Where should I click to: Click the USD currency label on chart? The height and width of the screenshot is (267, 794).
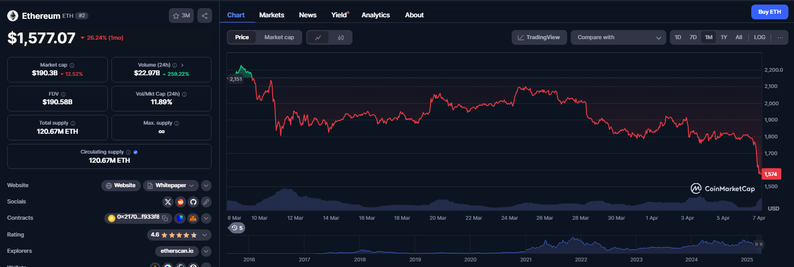773,209
